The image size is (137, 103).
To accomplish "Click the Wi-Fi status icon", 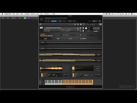I will pos(118,14).
